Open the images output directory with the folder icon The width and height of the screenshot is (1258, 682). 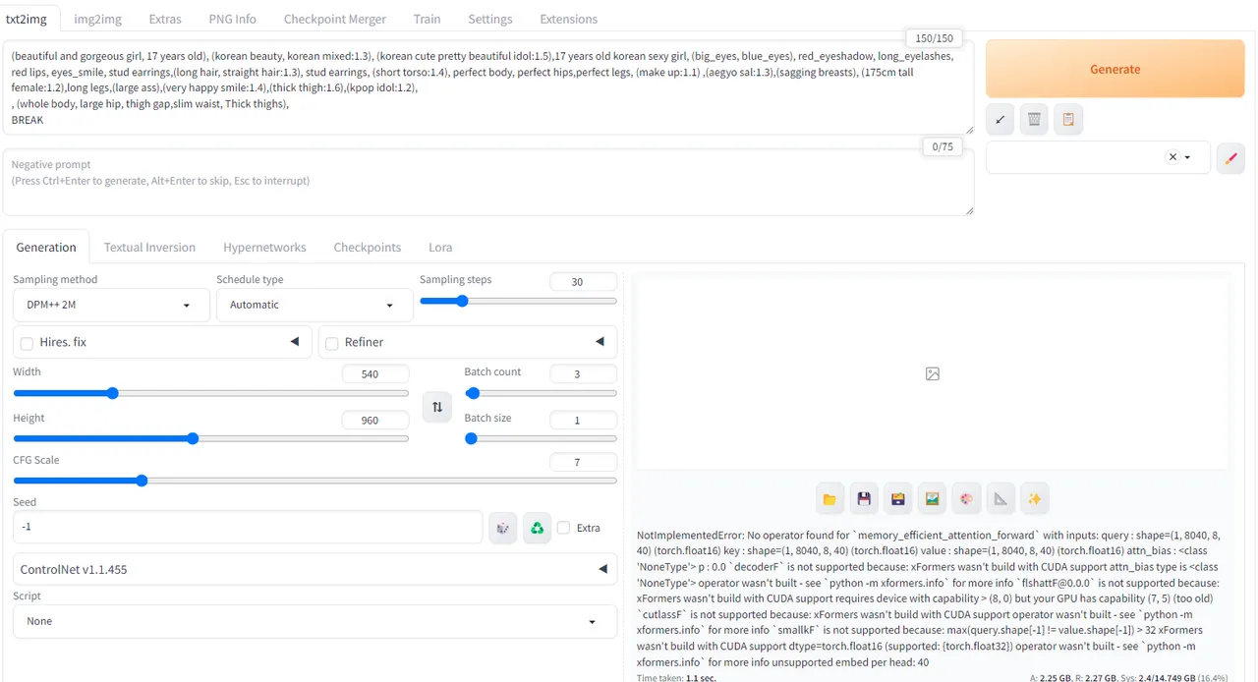point(829,499)
